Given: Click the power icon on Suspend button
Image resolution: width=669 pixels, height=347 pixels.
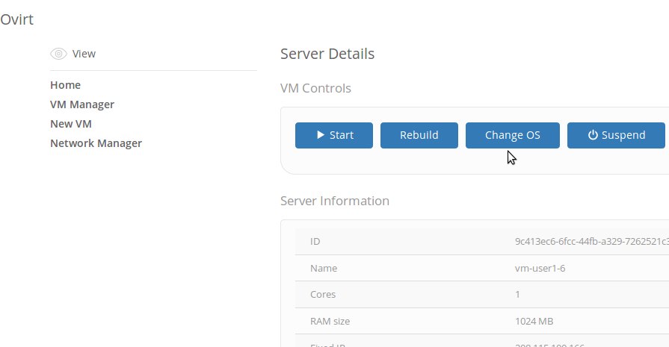Looking at the screenshot, I should [x=593, y=135].
